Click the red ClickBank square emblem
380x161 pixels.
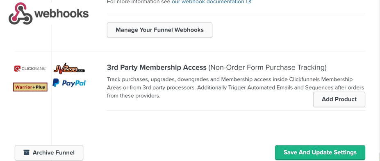(x=17, y=69)
